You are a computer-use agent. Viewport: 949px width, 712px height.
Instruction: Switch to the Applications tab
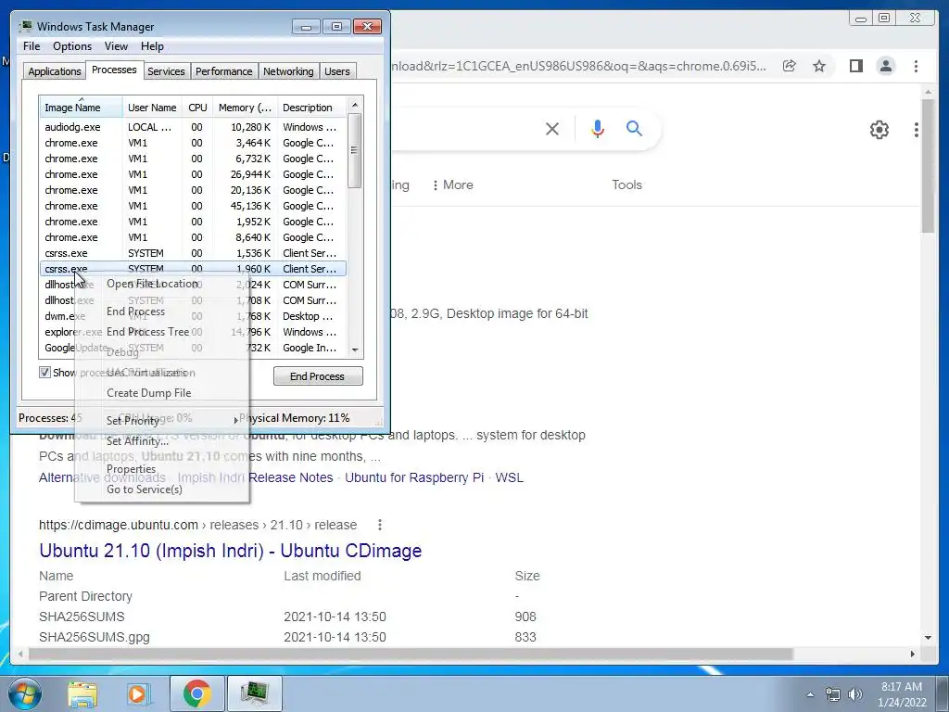pyautogui.click(x=55, y=70)
